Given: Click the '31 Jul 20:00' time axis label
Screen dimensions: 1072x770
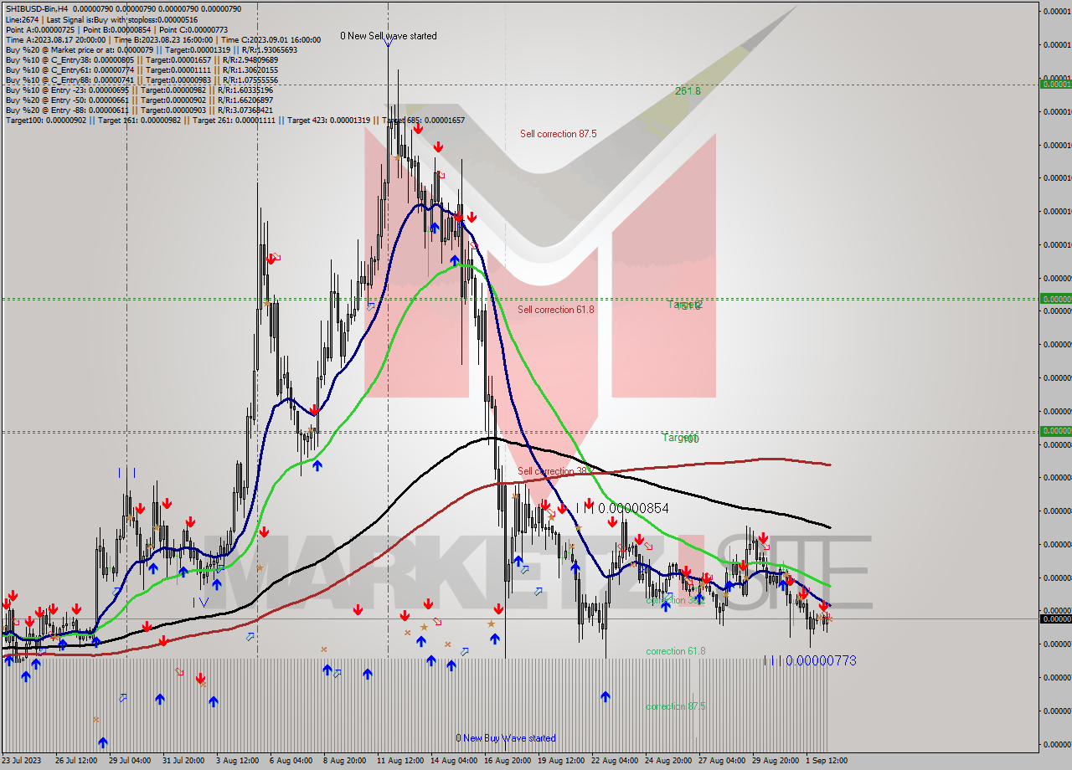Looking at the screenshot, I should 183,761.
